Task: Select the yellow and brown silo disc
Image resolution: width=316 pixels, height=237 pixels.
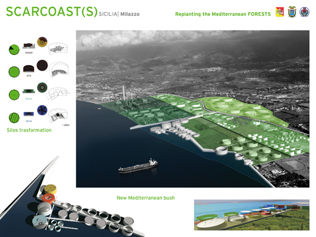Action: point(42,42)
